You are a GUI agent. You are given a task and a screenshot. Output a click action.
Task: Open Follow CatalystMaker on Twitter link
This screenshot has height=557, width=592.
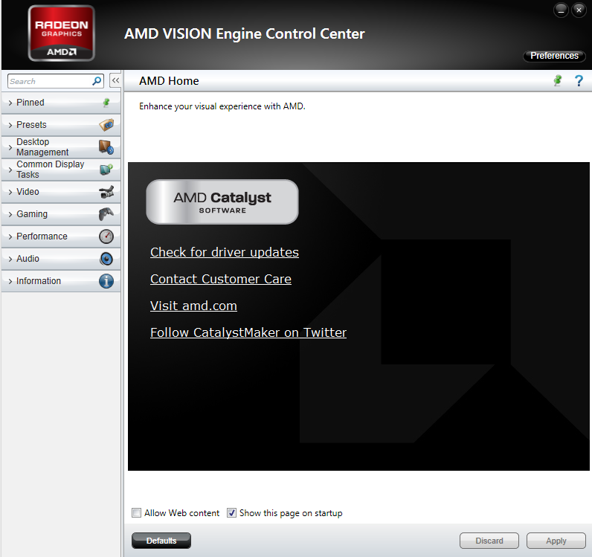tap(248, 332)
